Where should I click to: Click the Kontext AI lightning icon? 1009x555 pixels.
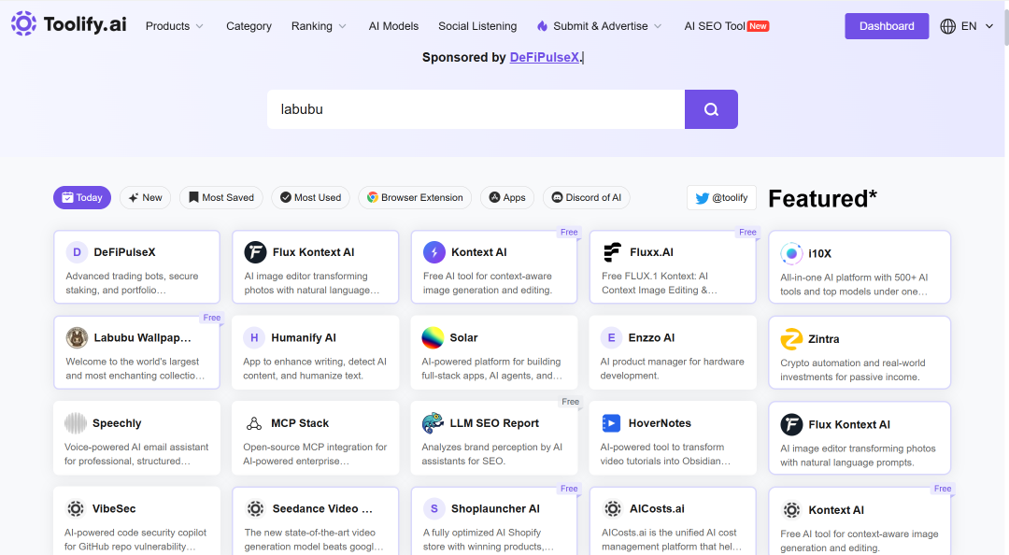click(434, 251)
